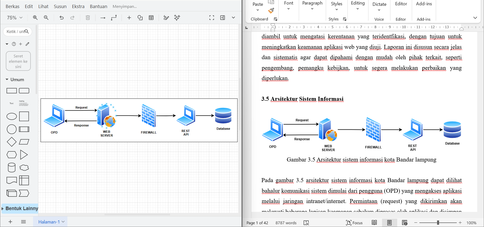Open the 75% zoom dropdown

(15, 18)
